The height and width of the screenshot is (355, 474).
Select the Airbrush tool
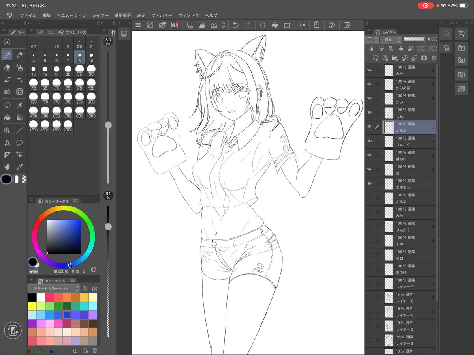click(x=19, y=67)
